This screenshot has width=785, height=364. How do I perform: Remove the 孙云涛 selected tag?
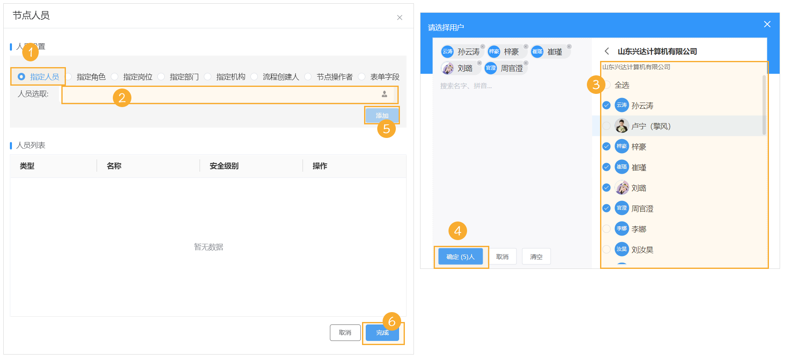click(483, 47)
